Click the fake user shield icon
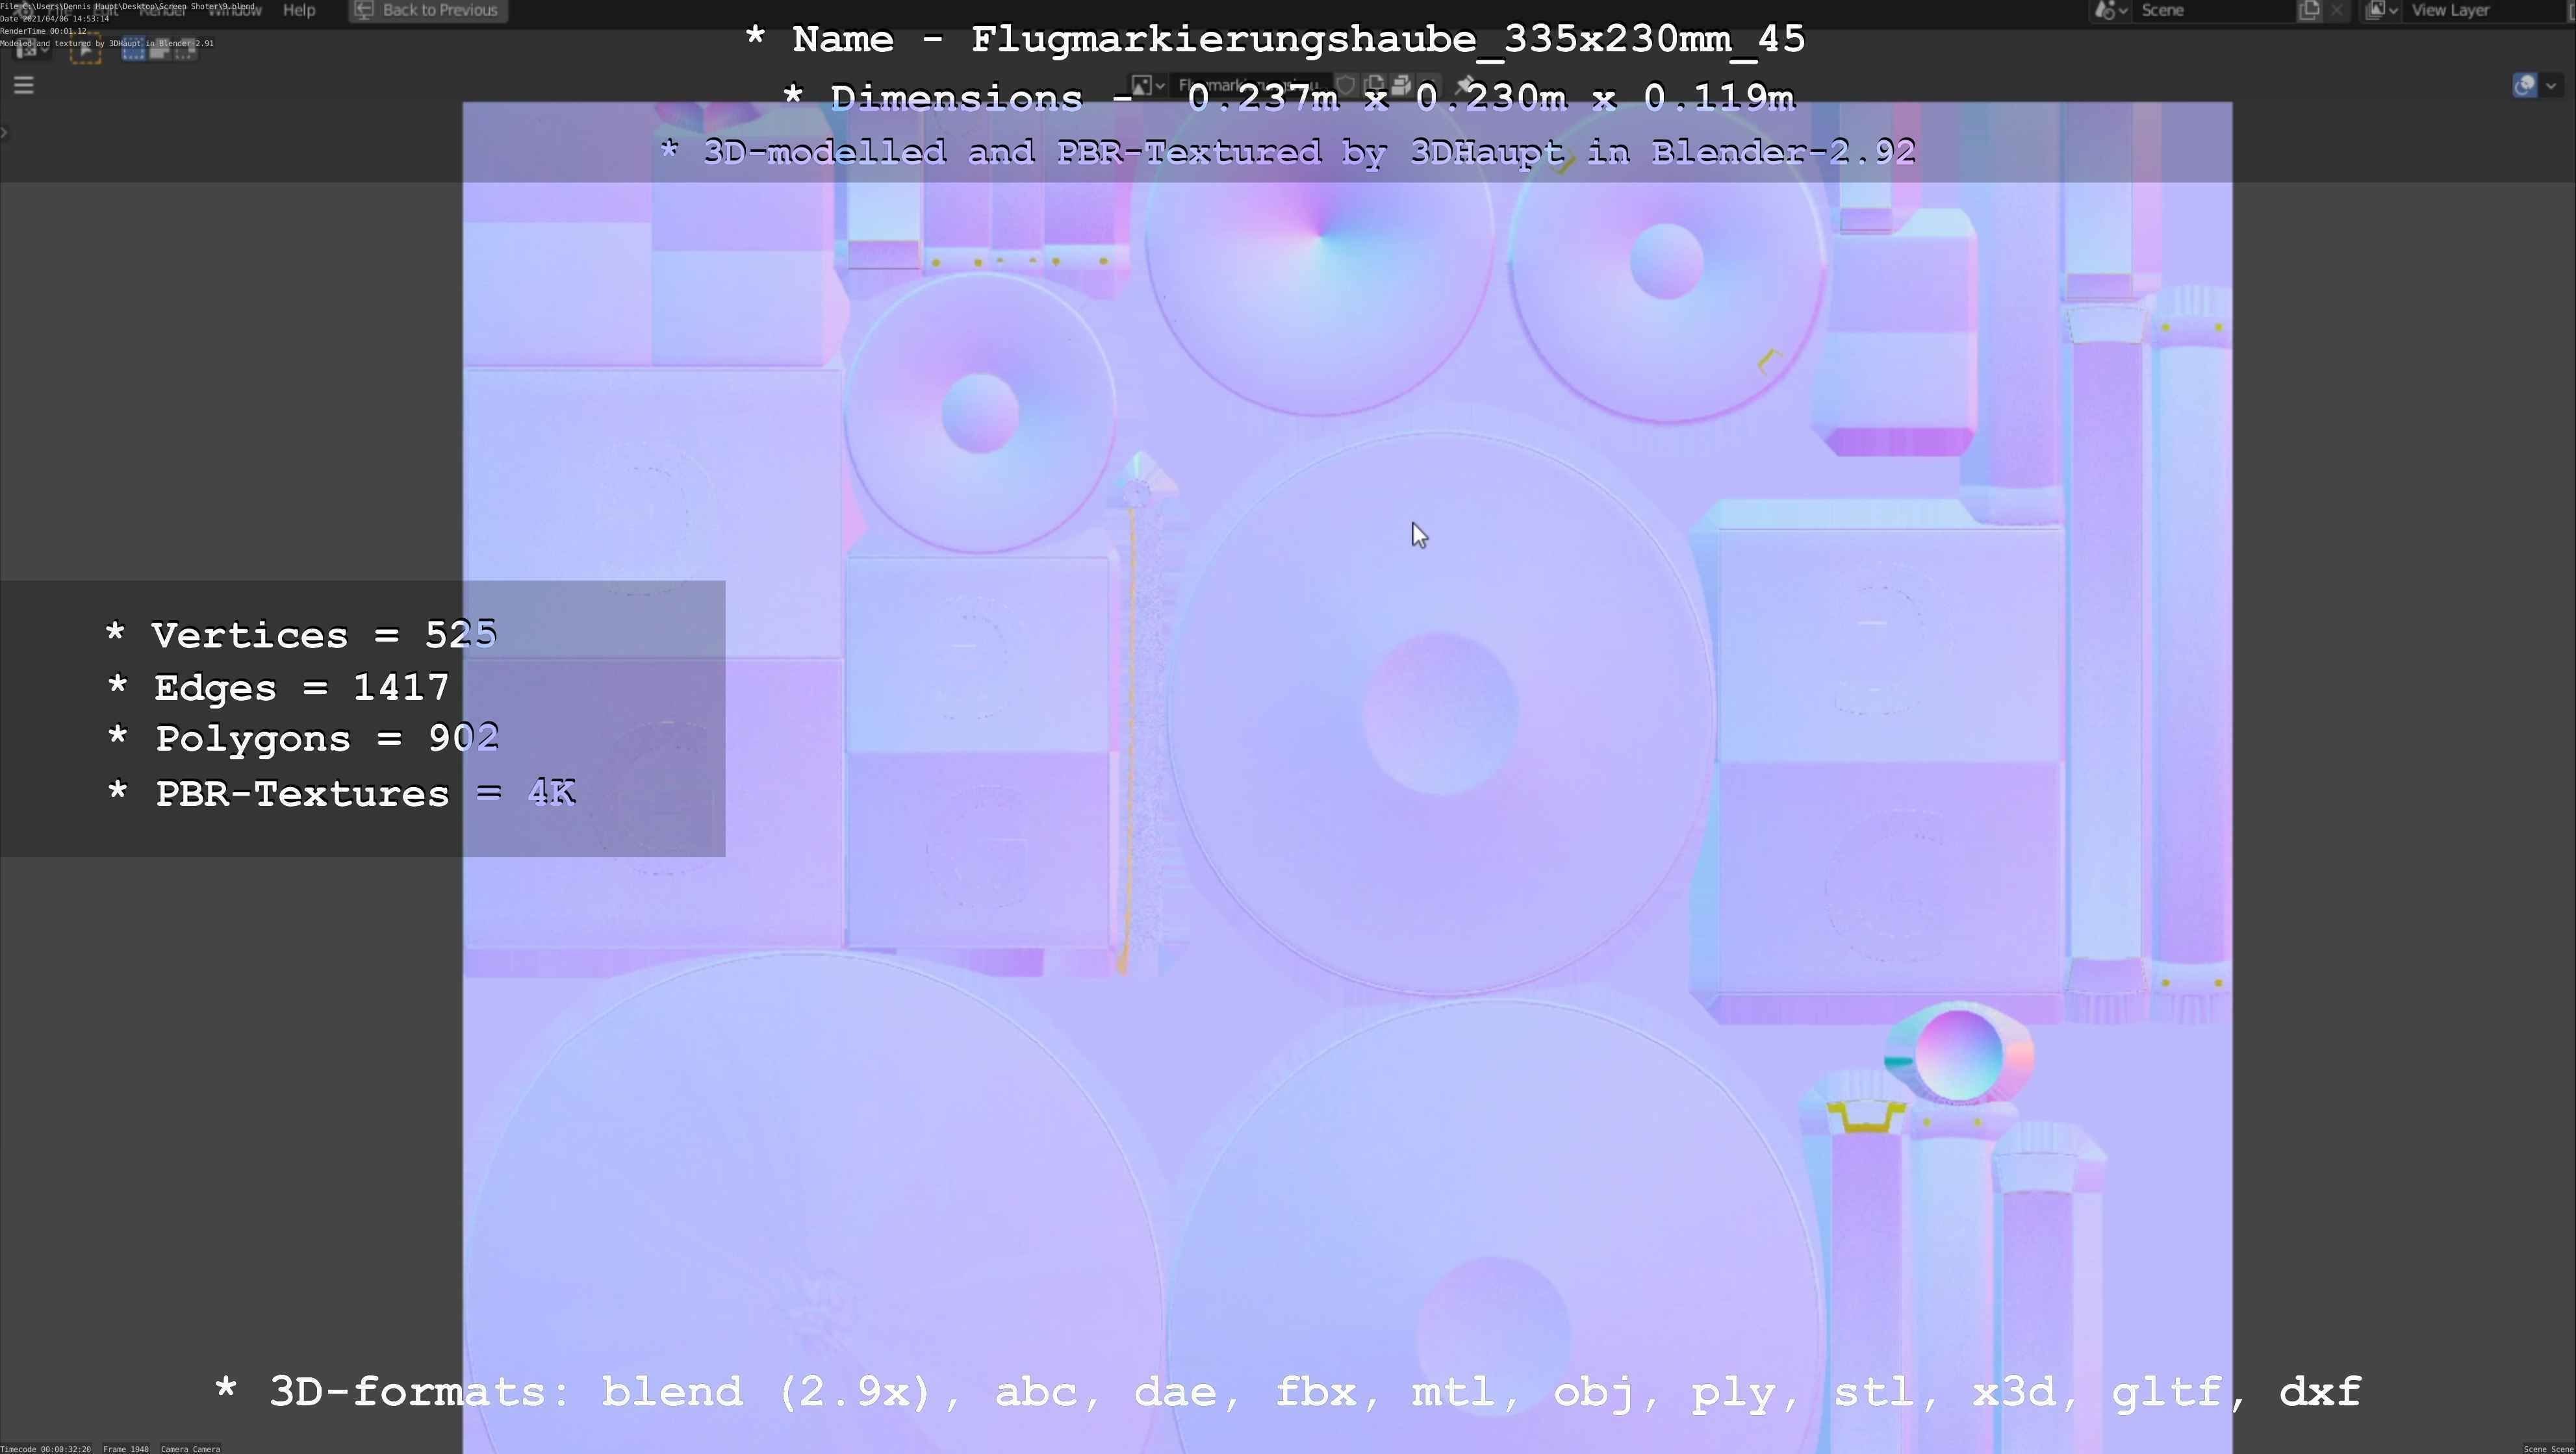This screenshot has height=1454, width=2576. 1346,85
